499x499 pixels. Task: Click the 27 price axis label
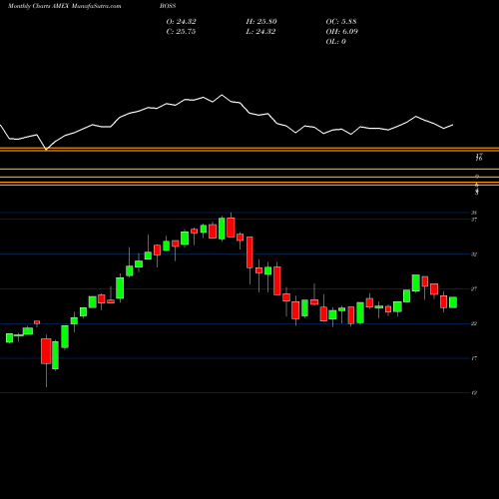[x=474, y=289]
